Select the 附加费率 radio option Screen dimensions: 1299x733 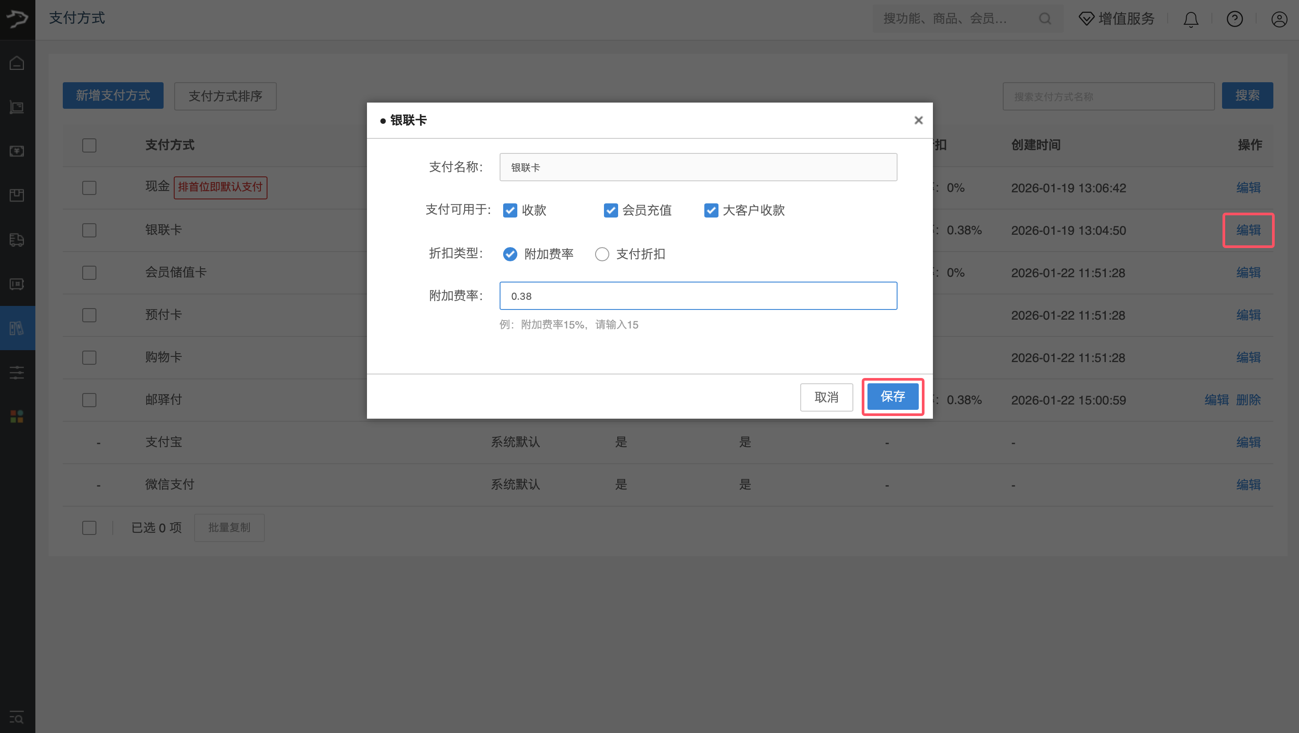click(510, 254)
